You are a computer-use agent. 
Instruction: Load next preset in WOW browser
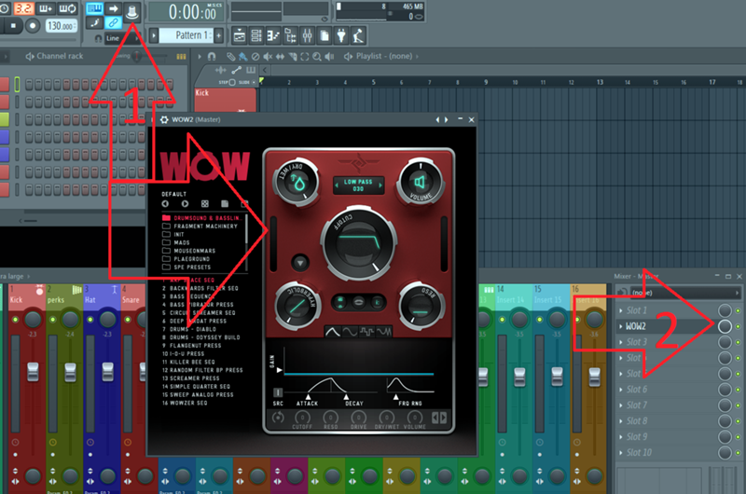185,203
